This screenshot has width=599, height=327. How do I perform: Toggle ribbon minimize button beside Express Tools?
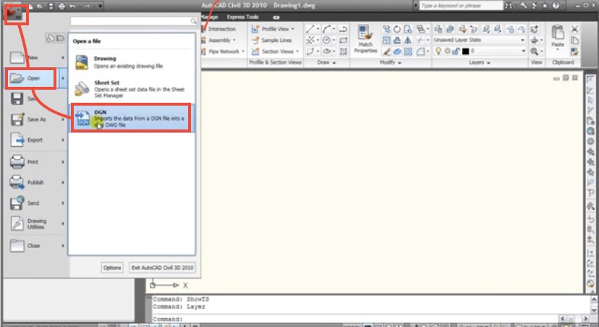[276, 17]
